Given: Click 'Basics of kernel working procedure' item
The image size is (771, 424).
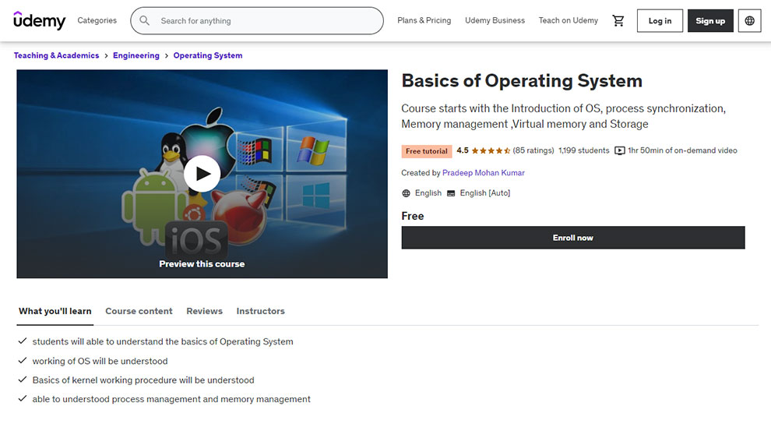Looking at the screenshot, I should (143, 380).
